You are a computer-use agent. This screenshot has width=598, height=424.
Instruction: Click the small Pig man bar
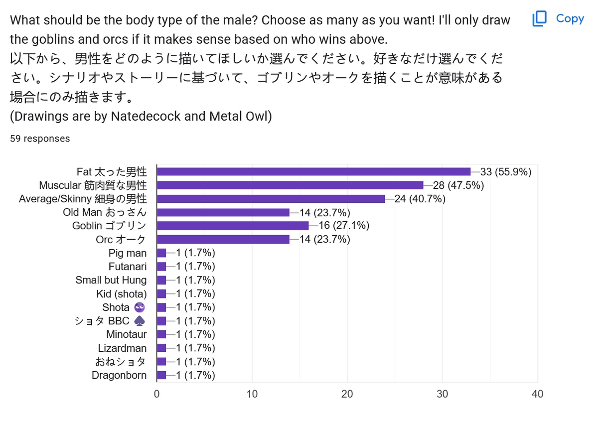[161, 253]
